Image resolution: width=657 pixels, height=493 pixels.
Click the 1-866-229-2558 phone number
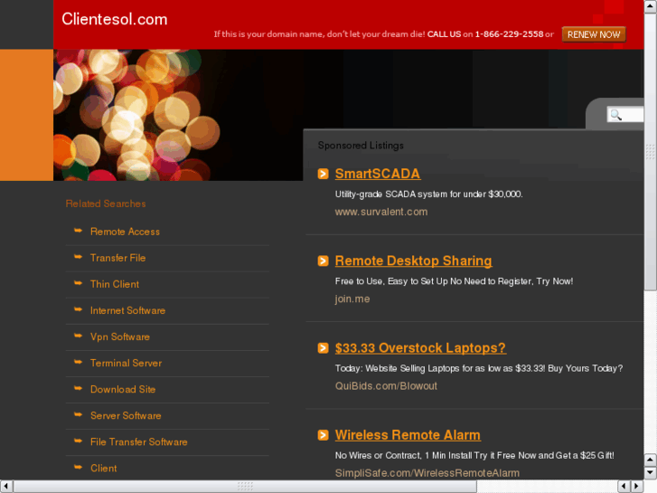click(x=509, y=34)
